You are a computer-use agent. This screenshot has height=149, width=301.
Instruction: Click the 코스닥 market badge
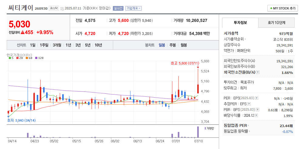(54, 8)
